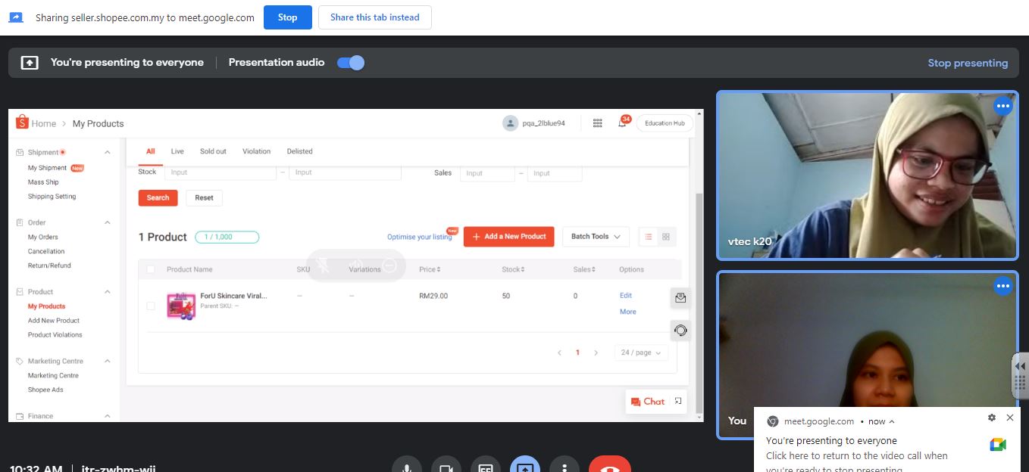Toggle the Presentation audio switch
The width and height of the screenshot is (1029, 472).
point(351,63)
